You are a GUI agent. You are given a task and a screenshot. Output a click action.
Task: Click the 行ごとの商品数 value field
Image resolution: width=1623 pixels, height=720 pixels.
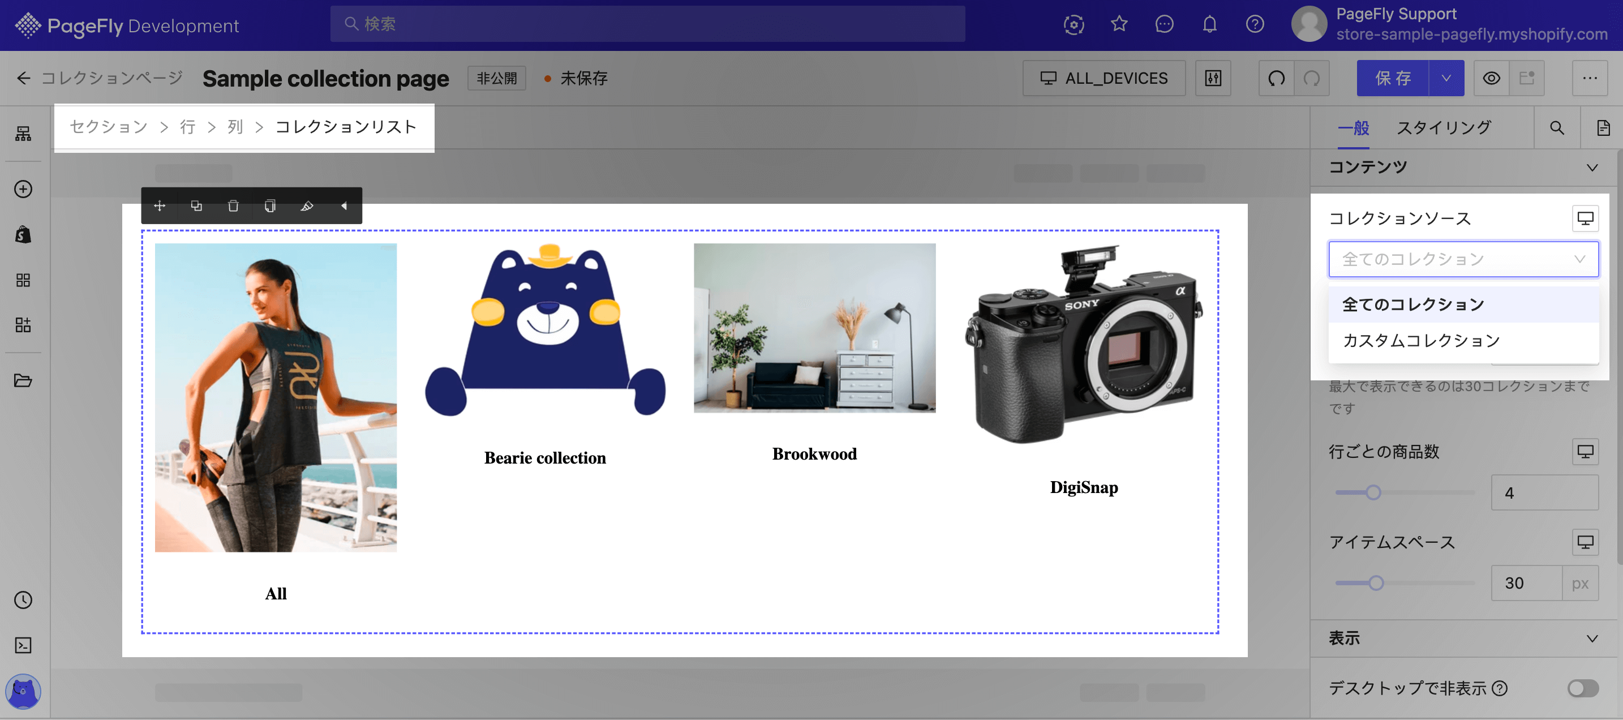pos(1545,492)
